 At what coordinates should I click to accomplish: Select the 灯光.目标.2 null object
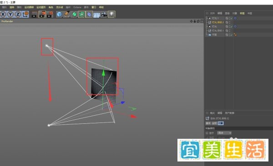click(217, 22)
